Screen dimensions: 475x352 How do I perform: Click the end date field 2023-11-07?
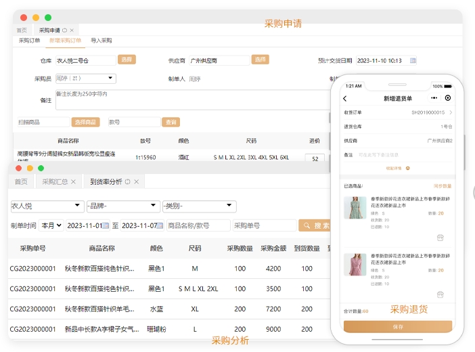coord(142,225)
